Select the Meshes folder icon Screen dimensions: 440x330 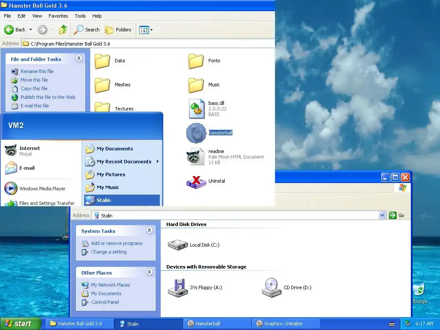102,85
